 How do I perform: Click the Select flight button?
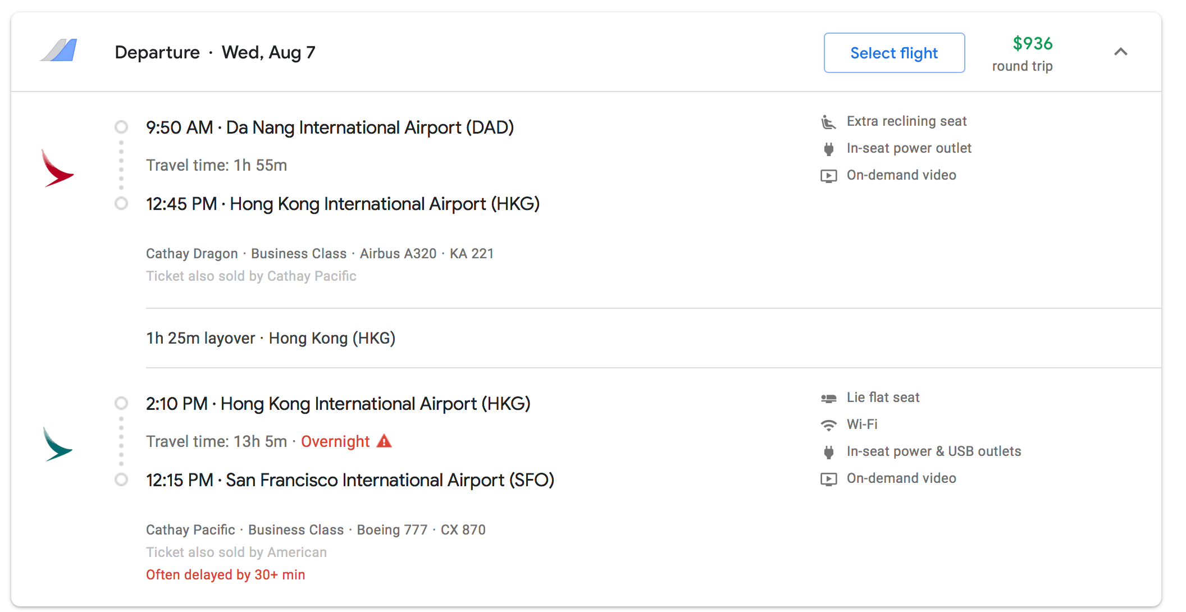tap(894, 53)
